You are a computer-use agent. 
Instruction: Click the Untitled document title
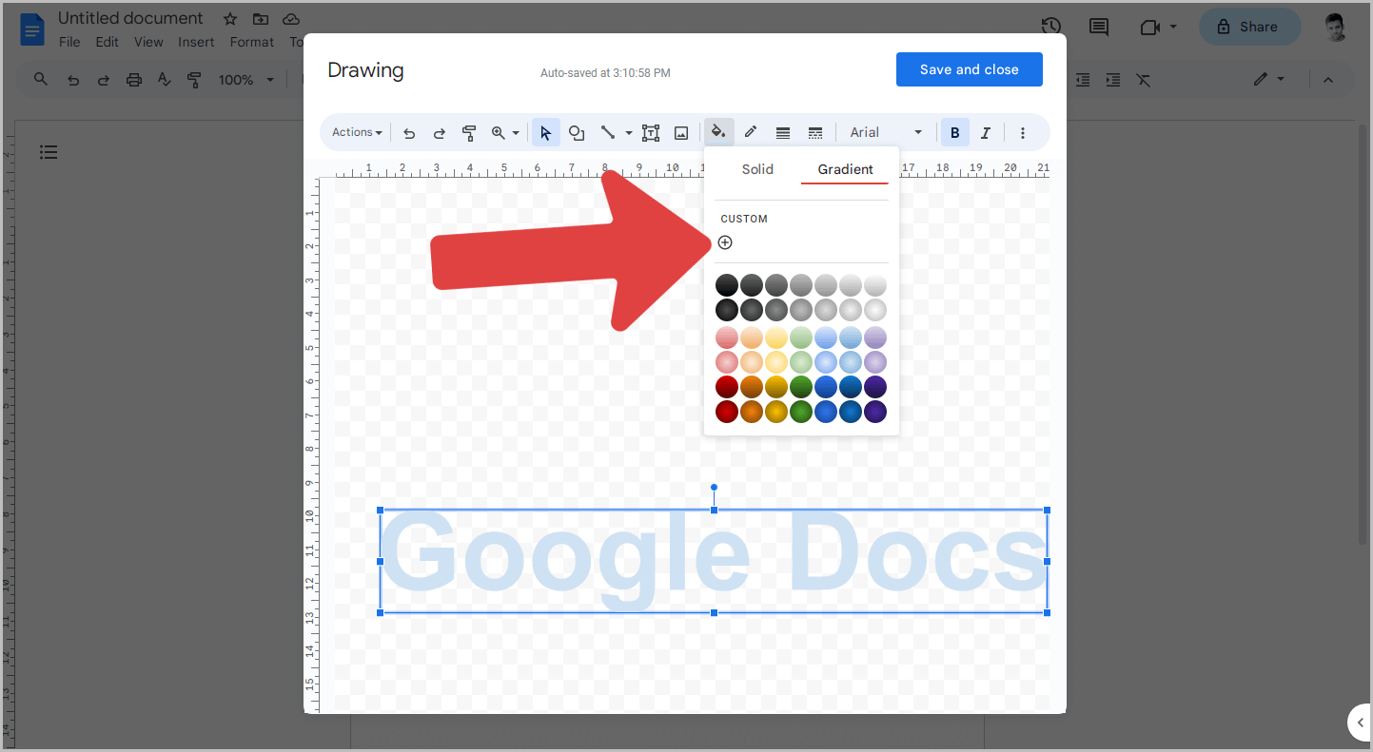(130, 18)
